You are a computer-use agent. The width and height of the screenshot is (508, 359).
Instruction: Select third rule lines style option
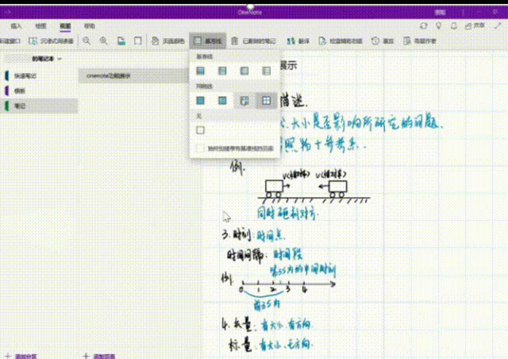[x=244, y=71]
